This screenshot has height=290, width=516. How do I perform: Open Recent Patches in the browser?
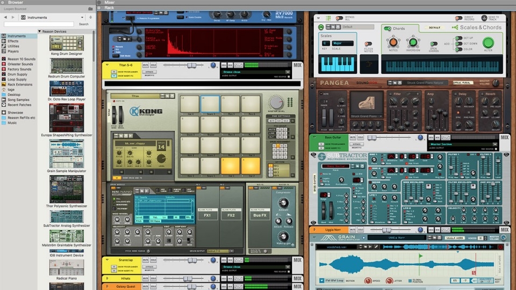(x=19, y=105)
